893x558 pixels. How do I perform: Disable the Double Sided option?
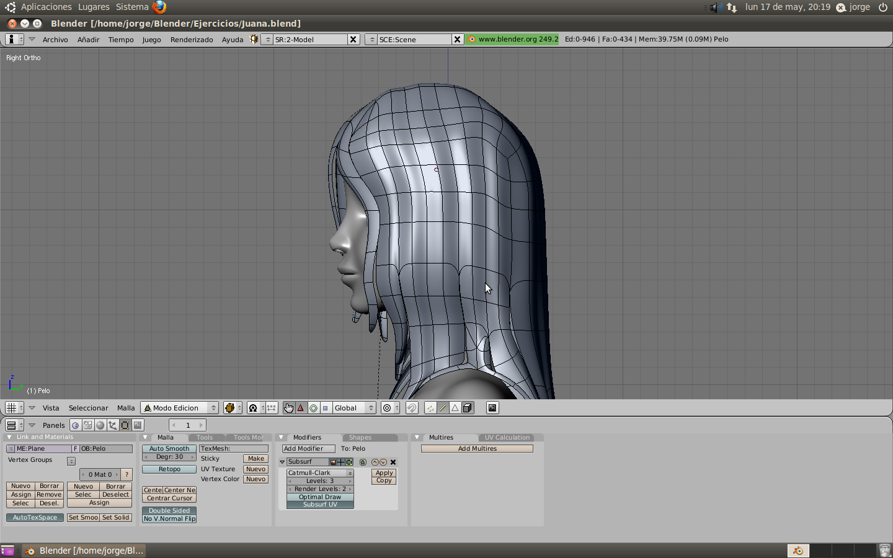pyautogui.click(x=169, y=510)
